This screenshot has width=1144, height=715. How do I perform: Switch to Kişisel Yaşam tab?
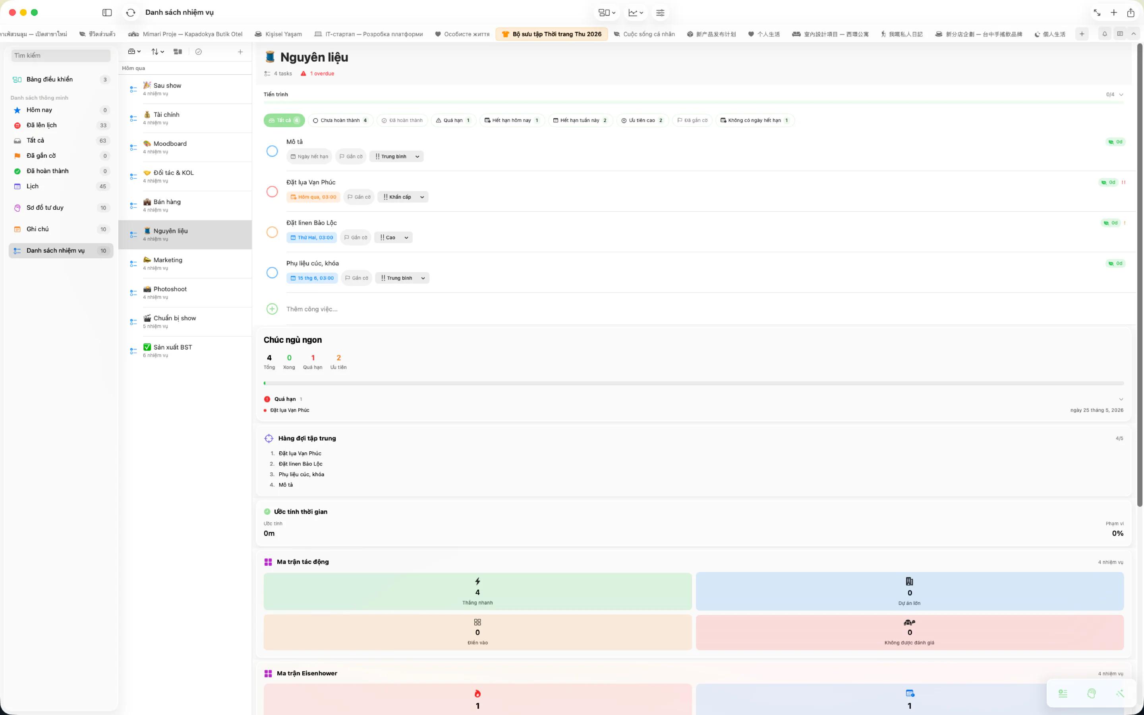click(x=278, y=34)
